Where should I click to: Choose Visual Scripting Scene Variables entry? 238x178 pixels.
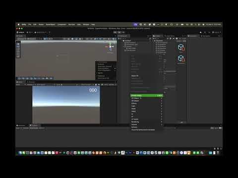point(147,130)
